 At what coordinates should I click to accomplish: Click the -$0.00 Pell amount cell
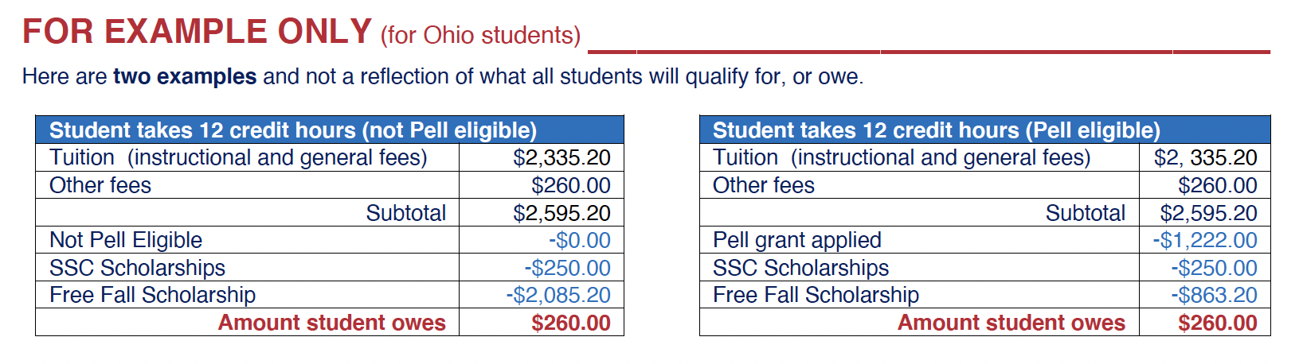(x=579, y=240)
